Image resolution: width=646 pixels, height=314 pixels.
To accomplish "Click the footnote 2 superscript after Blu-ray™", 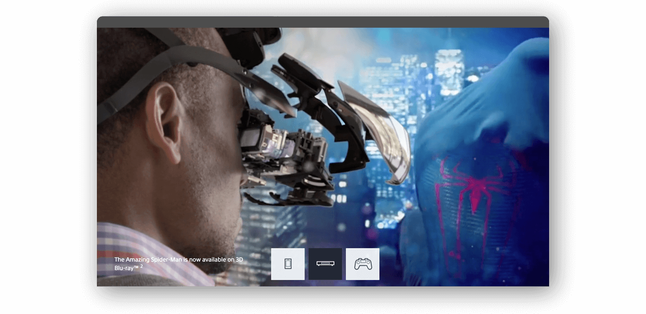I will pyautogui.click(x=141, y=266).
